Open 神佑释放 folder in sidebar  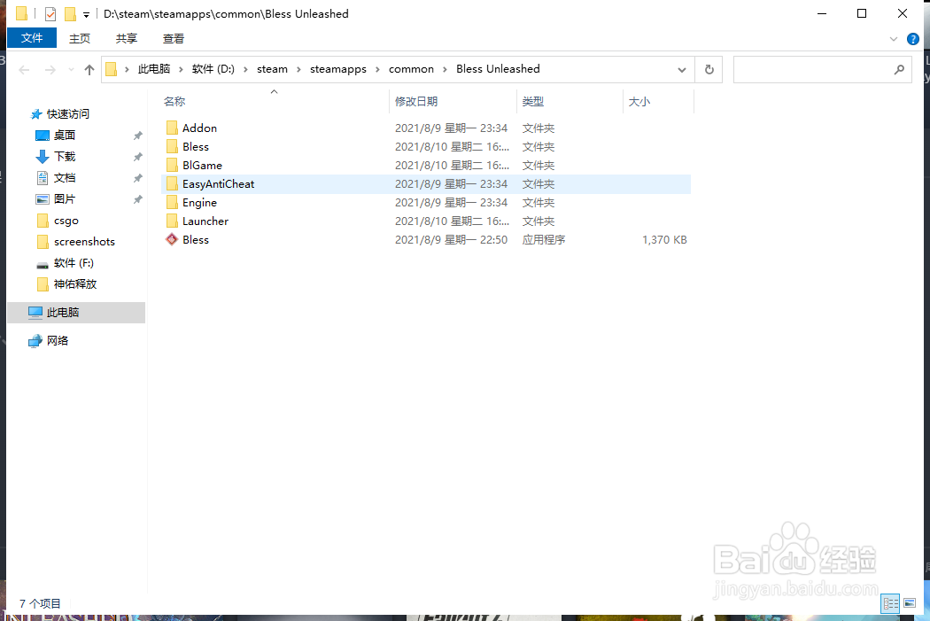point(74,284)
